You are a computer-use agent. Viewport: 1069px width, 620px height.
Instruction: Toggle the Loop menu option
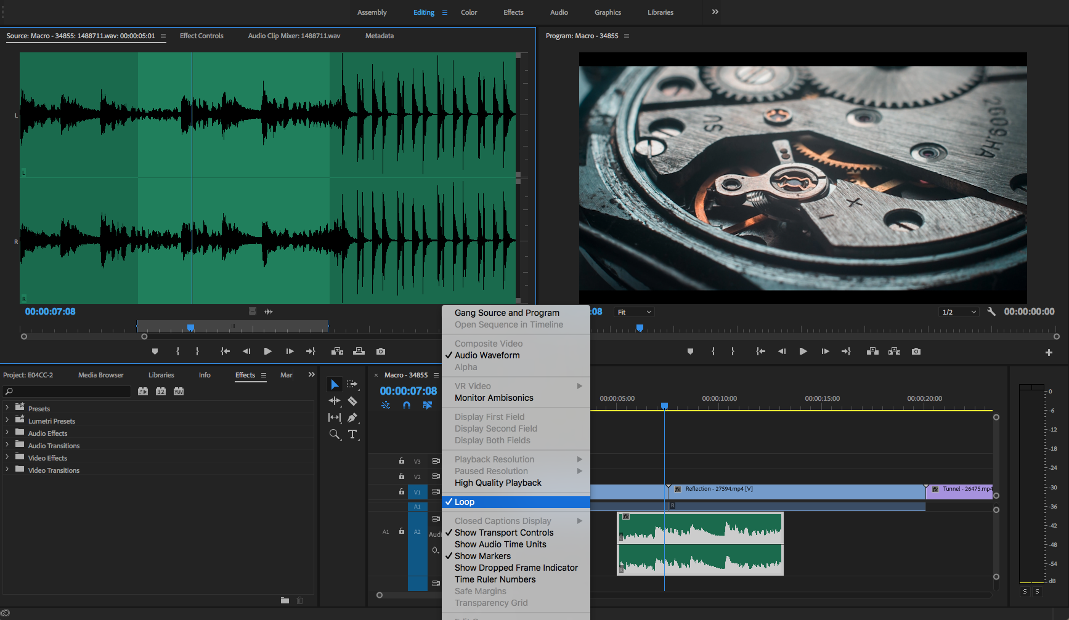click(516, 502)
